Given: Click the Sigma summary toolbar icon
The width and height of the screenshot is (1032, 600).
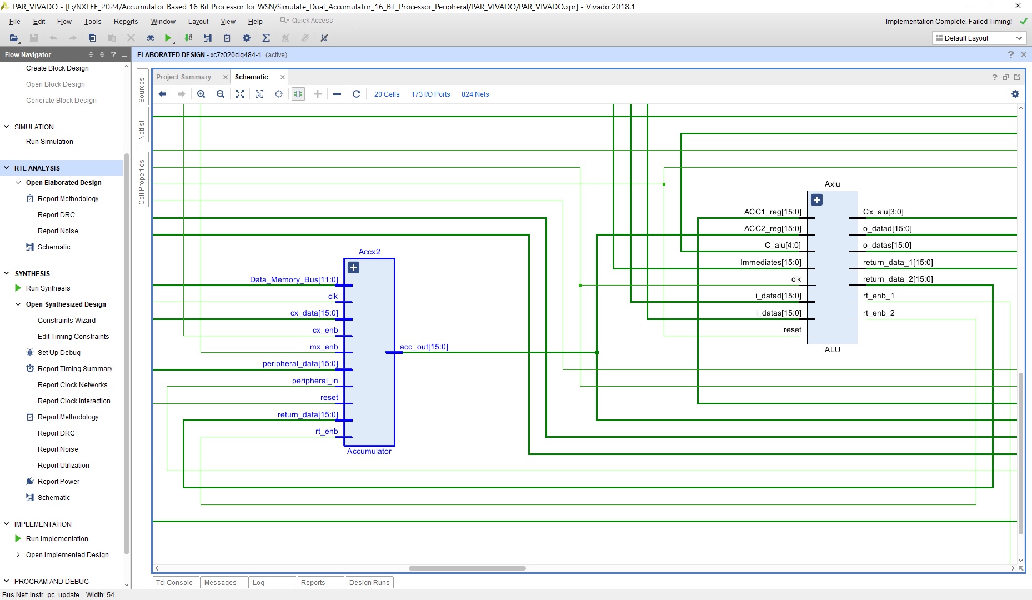Looking at the screenshot, I should (x=266, y=38).
